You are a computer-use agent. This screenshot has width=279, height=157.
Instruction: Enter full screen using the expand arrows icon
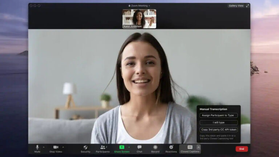pos(248,6)
